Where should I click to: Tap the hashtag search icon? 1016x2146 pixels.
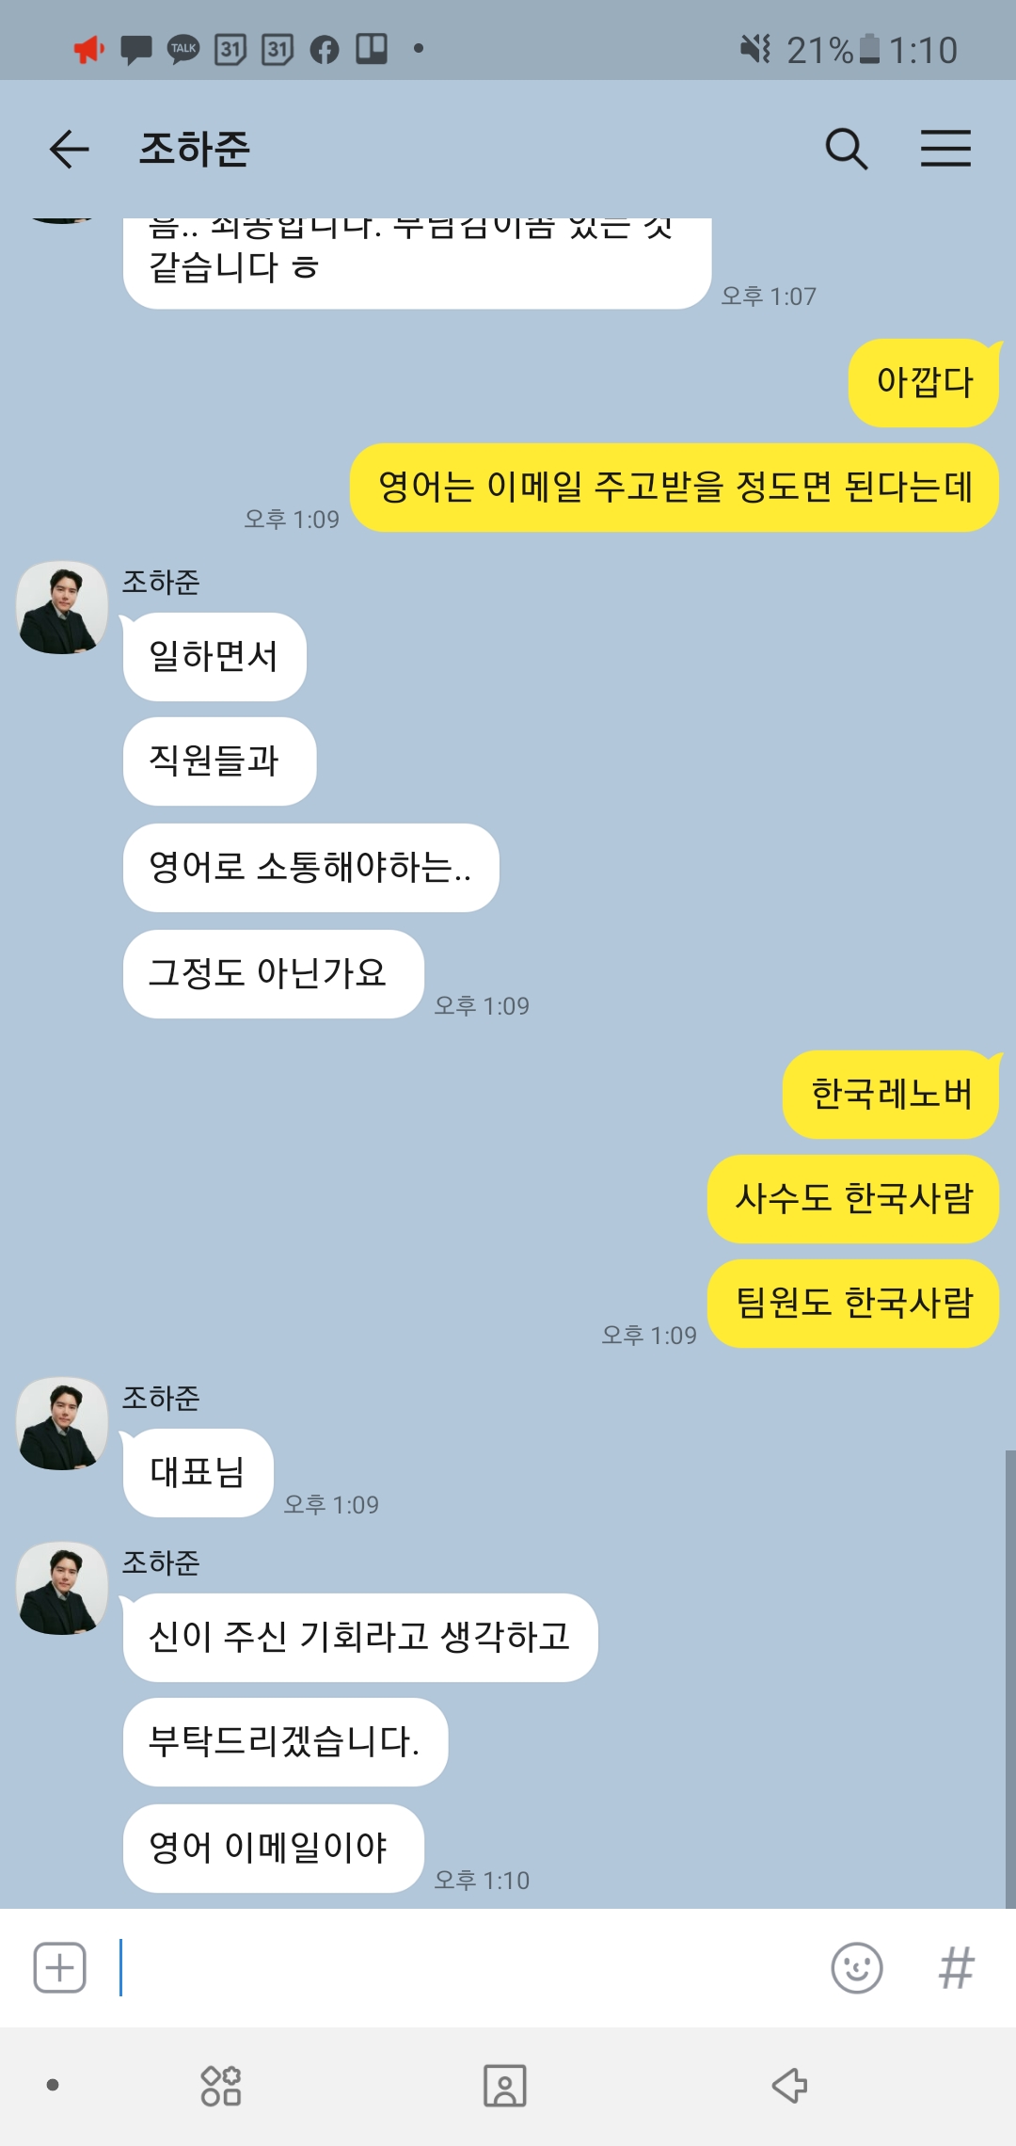956,1967
